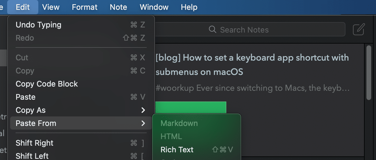The width and height of the screenshot is (376, 160).
Task: Click the note list vertical scrollbar
Action: point(369,72)
